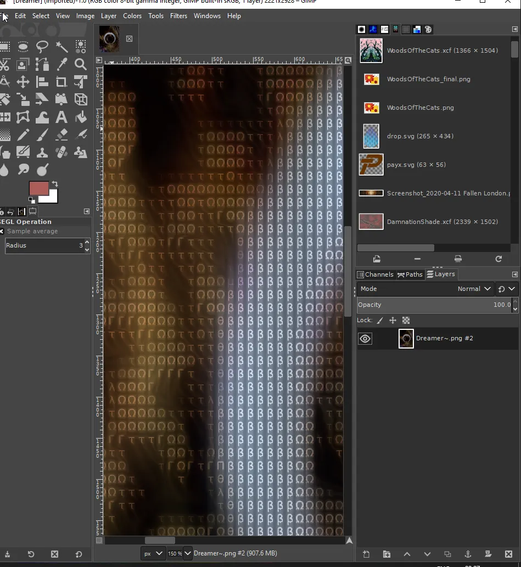Select the Smudge tool
Viewport: 521px width, 567px height.
[x=23, y=170]
